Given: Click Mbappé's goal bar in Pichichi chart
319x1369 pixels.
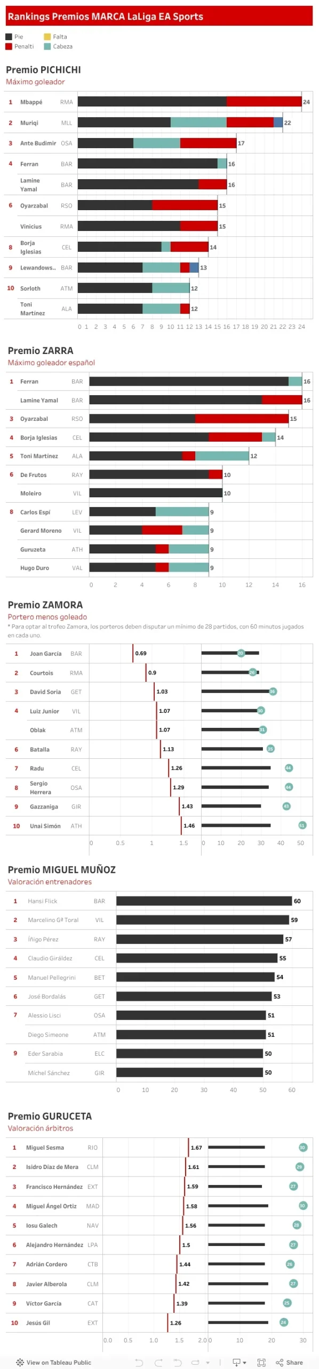Looking at the screenshot, I should [x=189, y=102].
